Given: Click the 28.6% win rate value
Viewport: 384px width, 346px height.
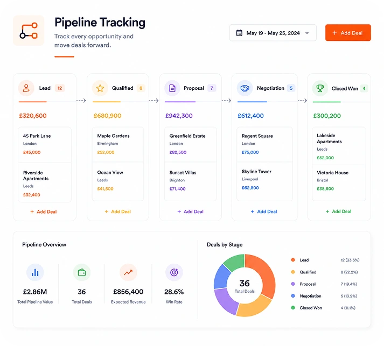Looking at the screenshot, I should 174,292.
